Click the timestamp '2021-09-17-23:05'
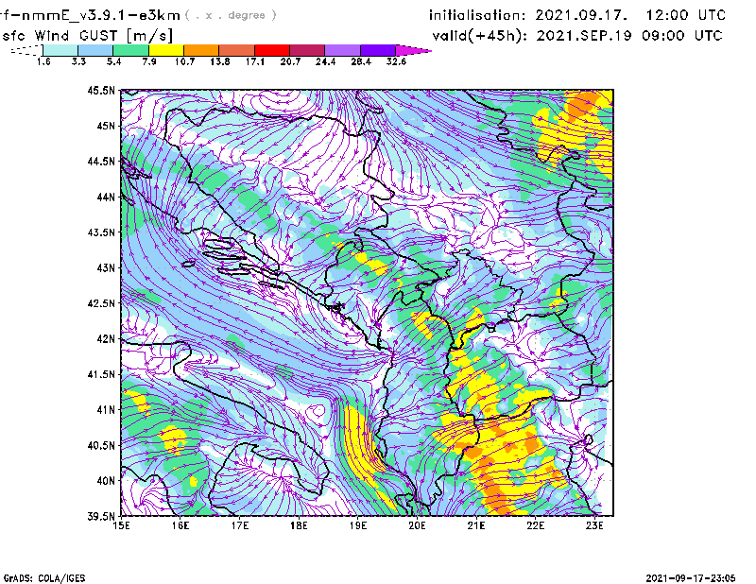Viewport: 756px width, 584px height. pos(691,578)
